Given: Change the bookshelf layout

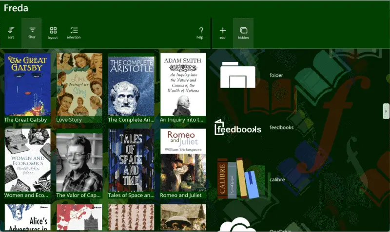Looking at the screenshot, I should click(x=53, y=33).
